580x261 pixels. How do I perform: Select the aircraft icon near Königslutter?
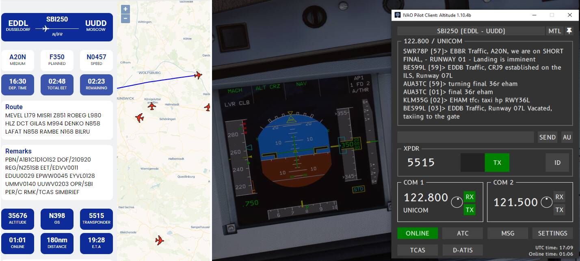pos(152,106)
